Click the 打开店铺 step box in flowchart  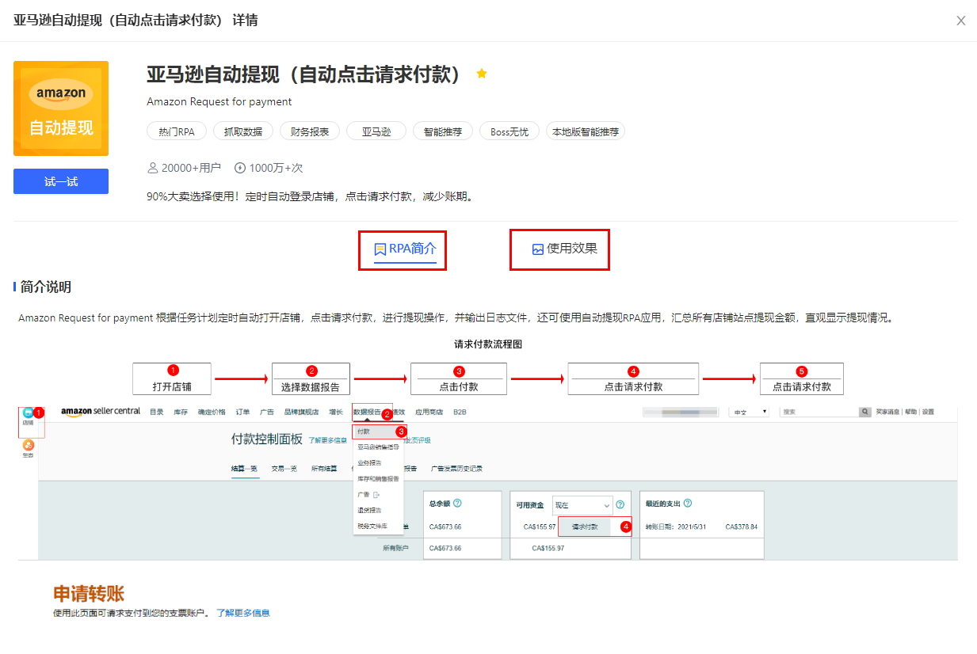click(172, 378)
